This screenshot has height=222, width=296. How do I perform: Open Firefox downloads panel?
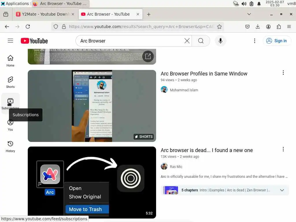pos(258,27)
